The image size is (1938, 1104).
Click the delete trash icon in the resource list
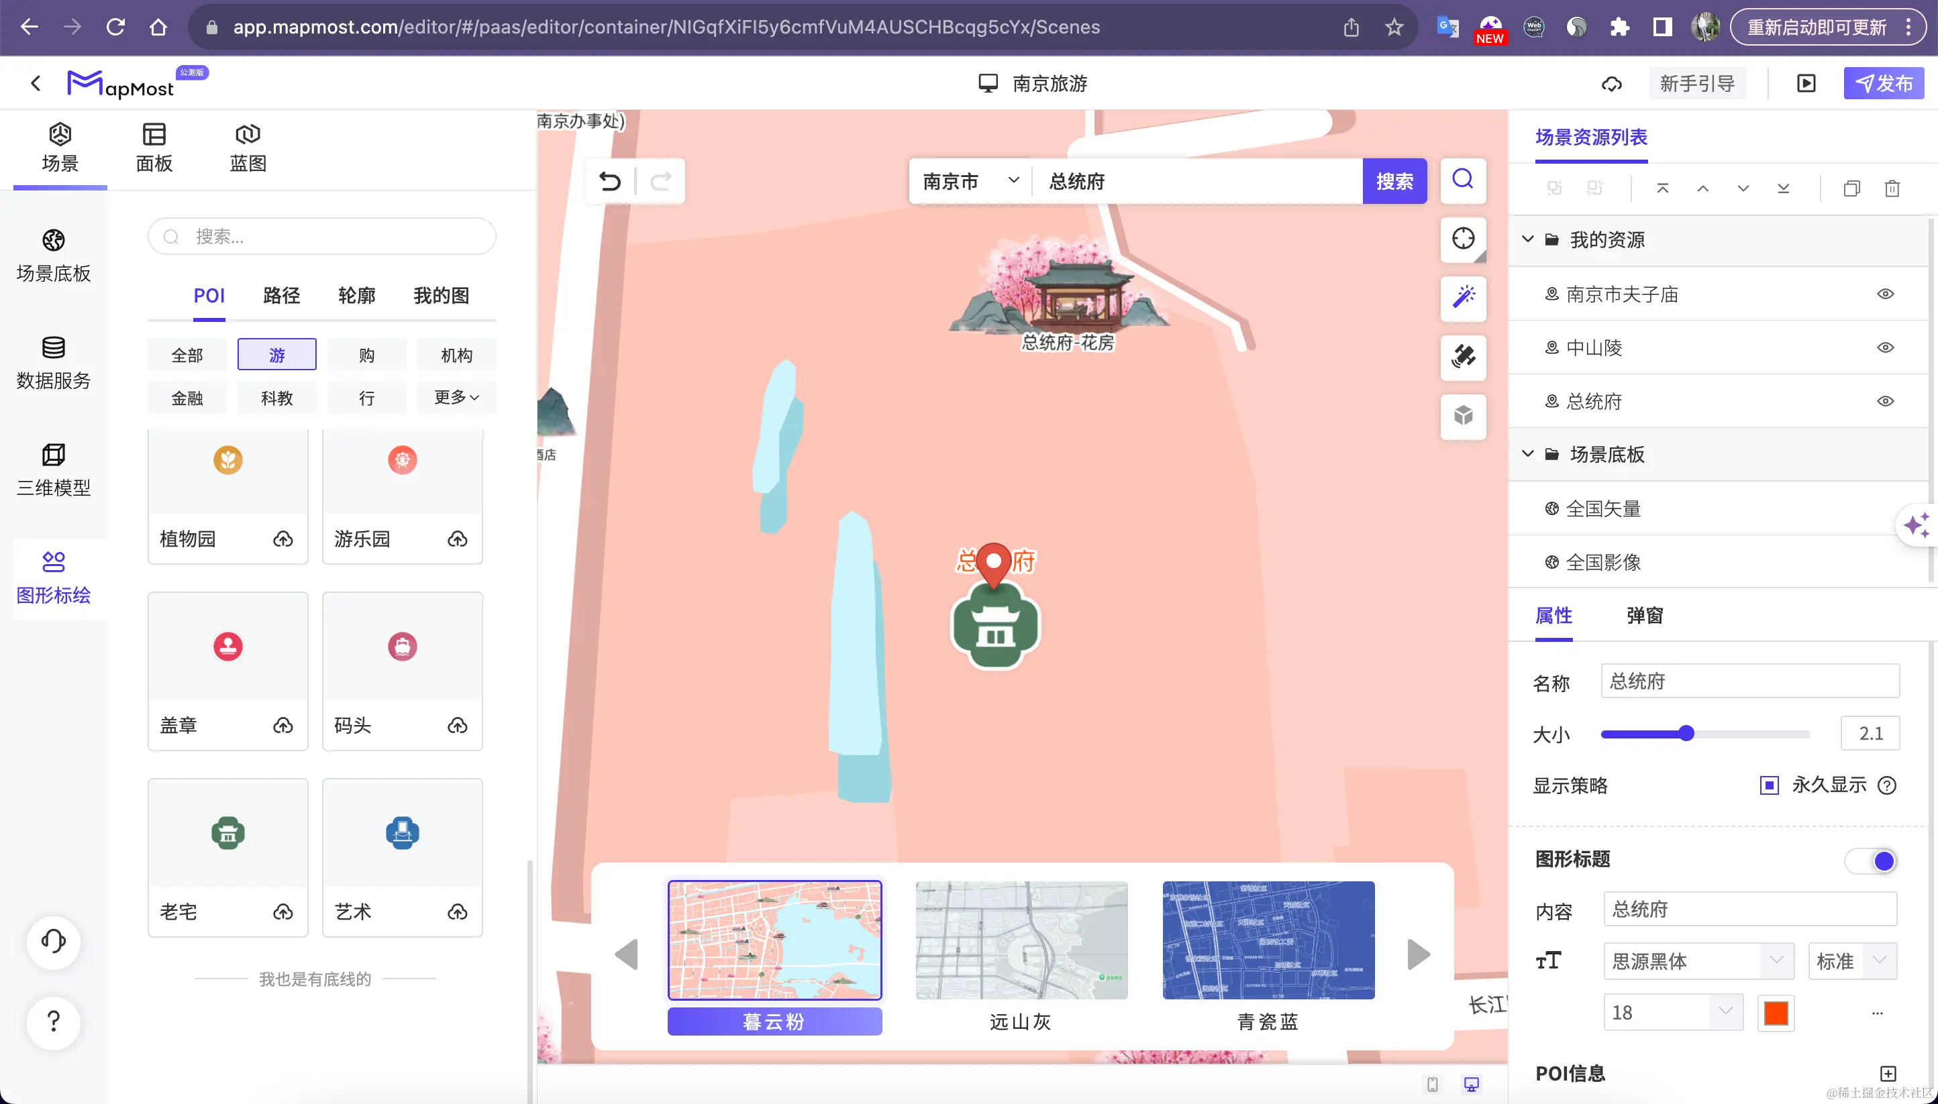click(x=1892, y=188)
